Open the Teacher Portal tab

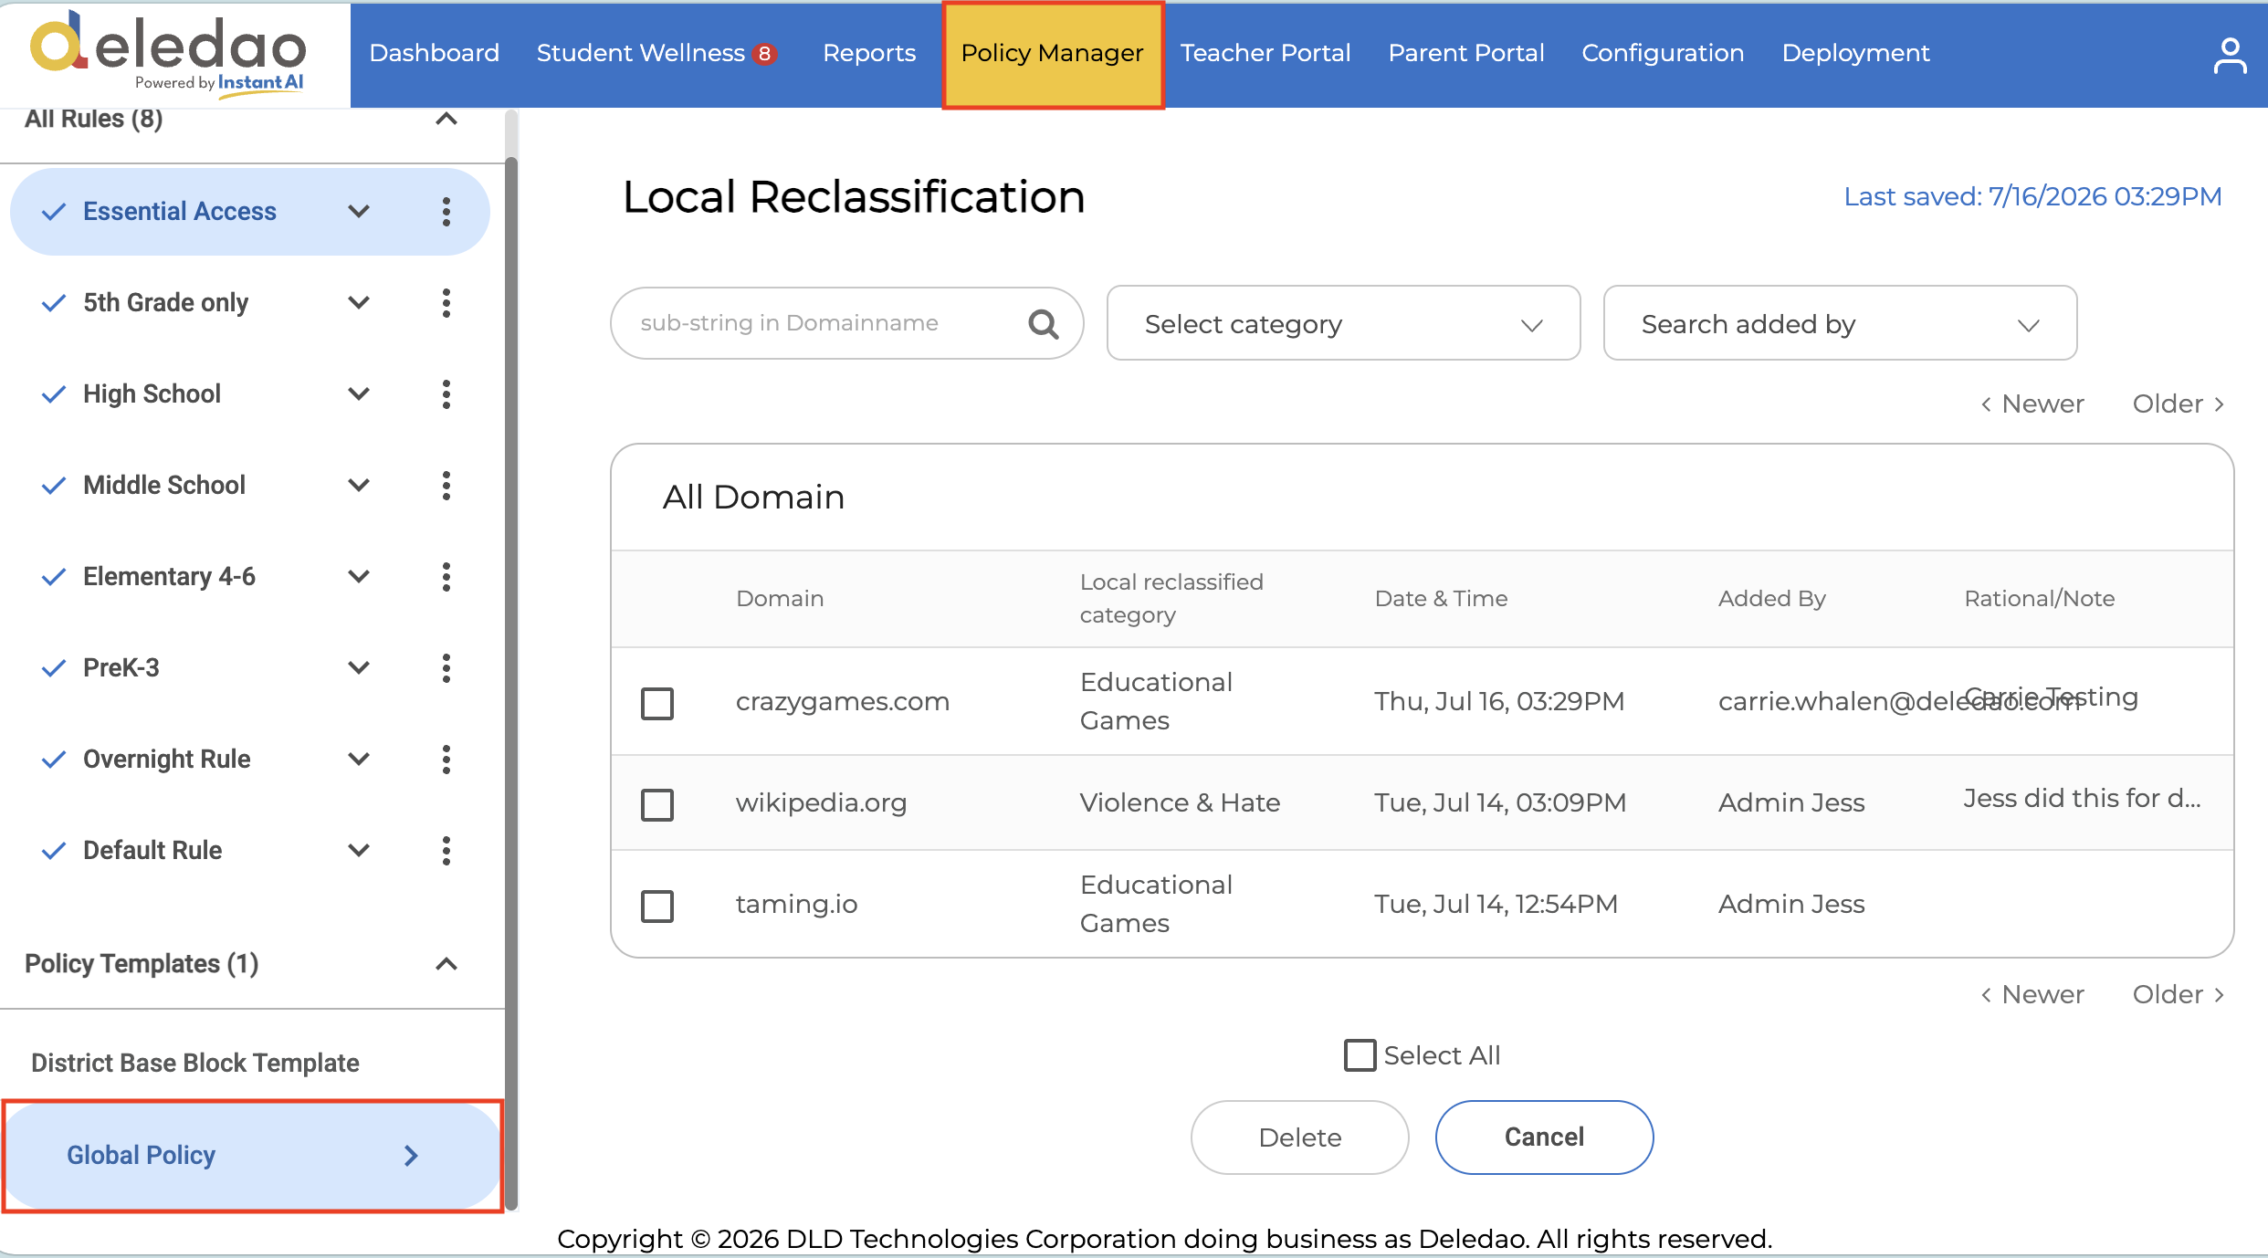point(1265,53)
